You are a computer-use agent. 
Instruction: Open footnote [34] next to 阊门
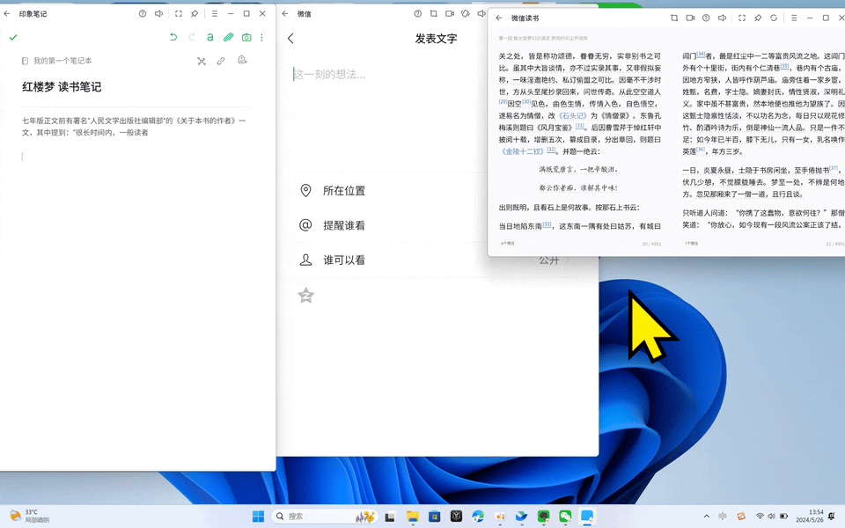(x=701, y=54)
